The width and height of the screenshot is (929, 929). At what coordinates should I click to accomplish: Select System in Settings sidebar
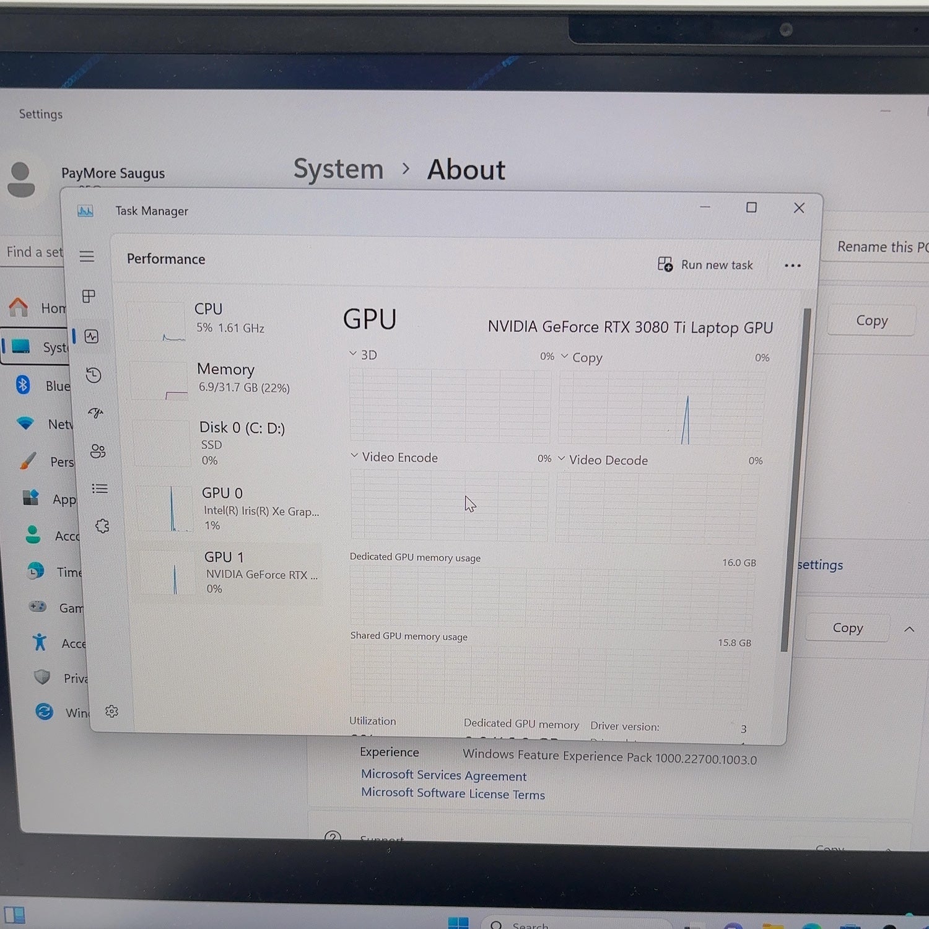35,347
